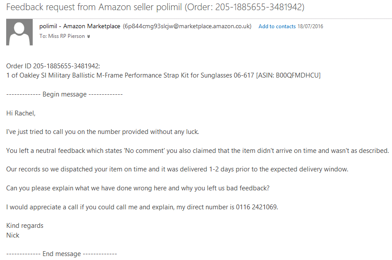Select sender name polimil - Amazon Marketplace

click(80, 26)
